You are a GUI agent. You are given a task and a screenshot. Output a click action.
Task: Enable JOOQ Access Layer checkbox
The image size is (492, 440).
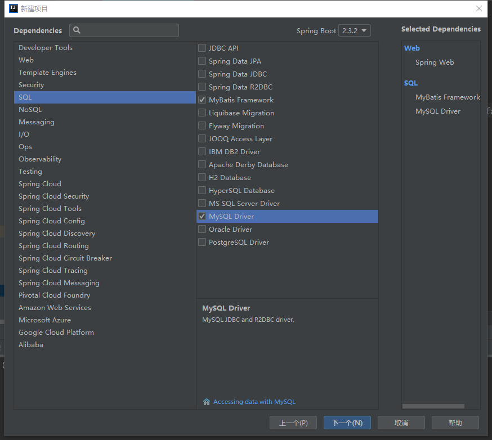click(202, 138)
